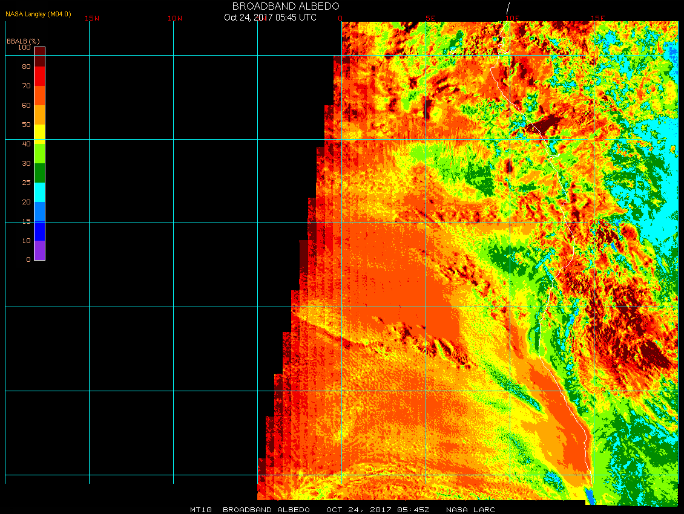Click the '15E' longitude label
The height and width of the screenshot is (514, 684).
pyautogui.click(x=597, y=18)
